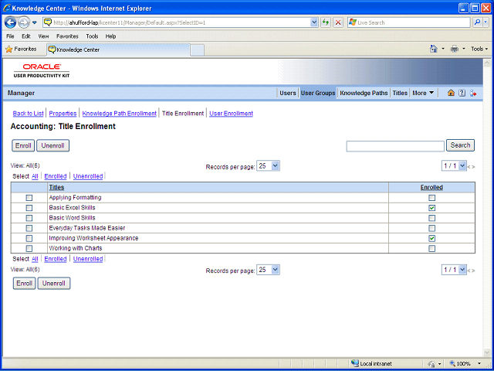Go to the Titles section

(x=400, y=93)
